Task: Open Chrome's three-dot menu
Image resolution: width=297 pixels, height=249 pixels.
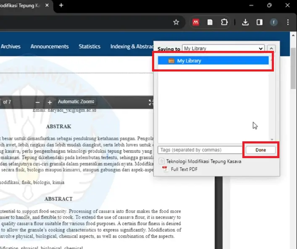Action: tap(288, 22)
